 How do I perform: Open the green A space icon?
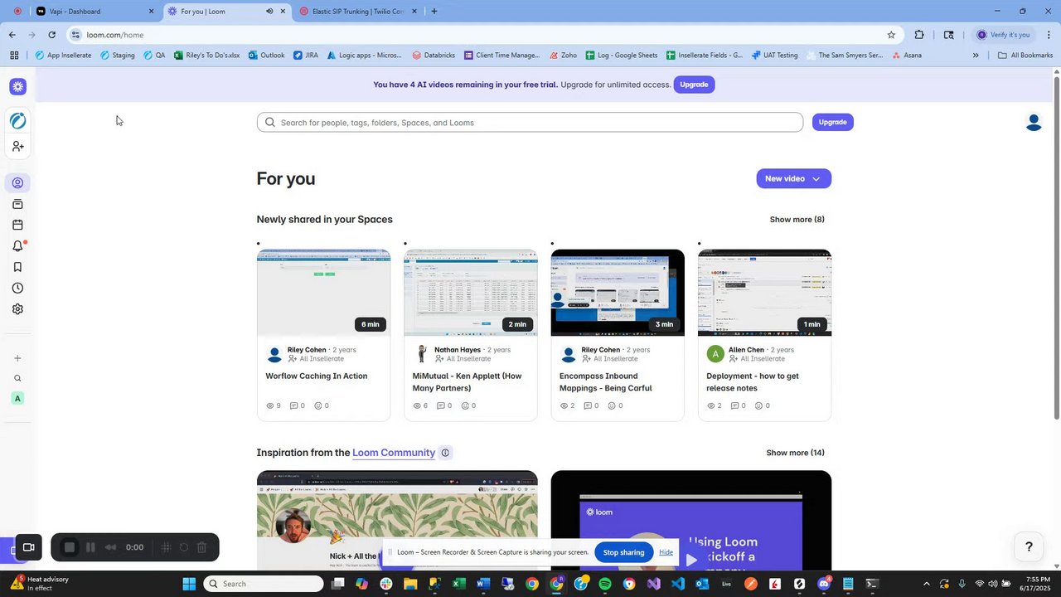17,399
